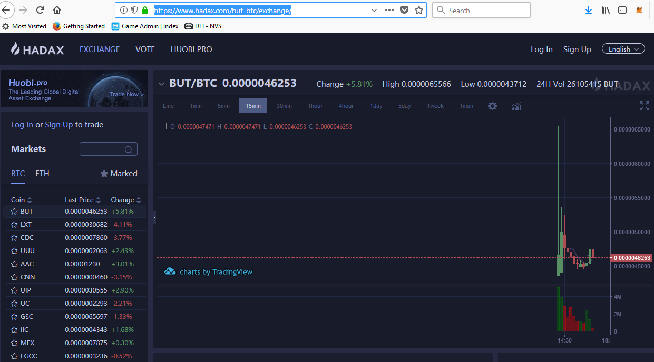Viewport: 654px width, 362px height.
Task: Select the 1hour chart interval
Action: coord(315,106)
